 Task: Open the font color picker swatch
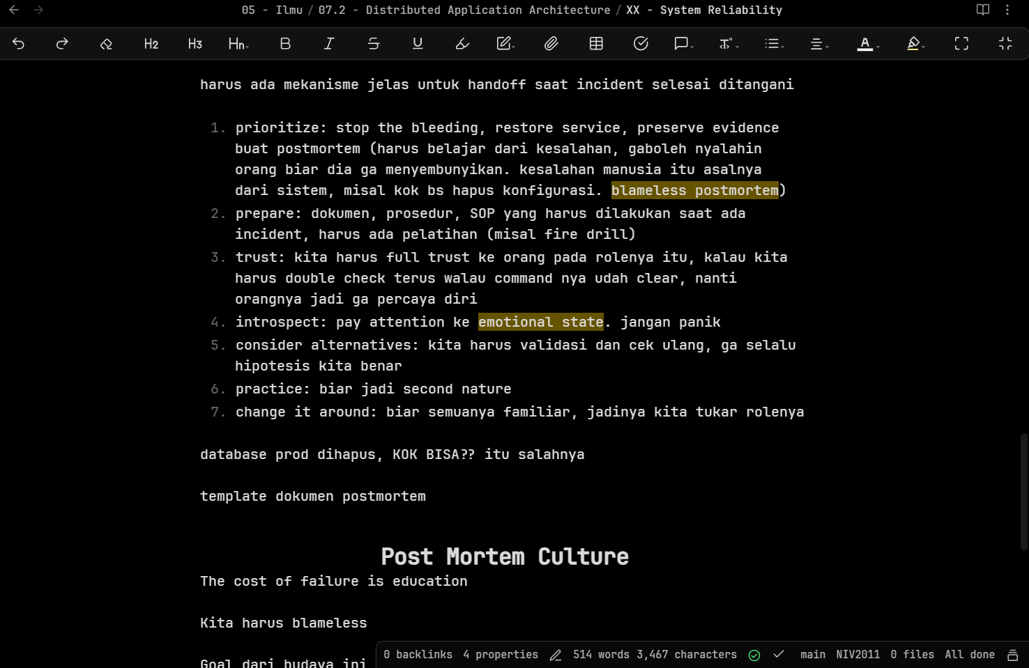pos(866,43)
